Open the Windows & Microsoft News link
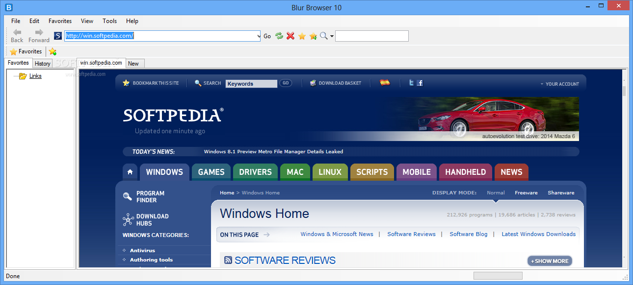The image size is (633, 285). [337, 234]
